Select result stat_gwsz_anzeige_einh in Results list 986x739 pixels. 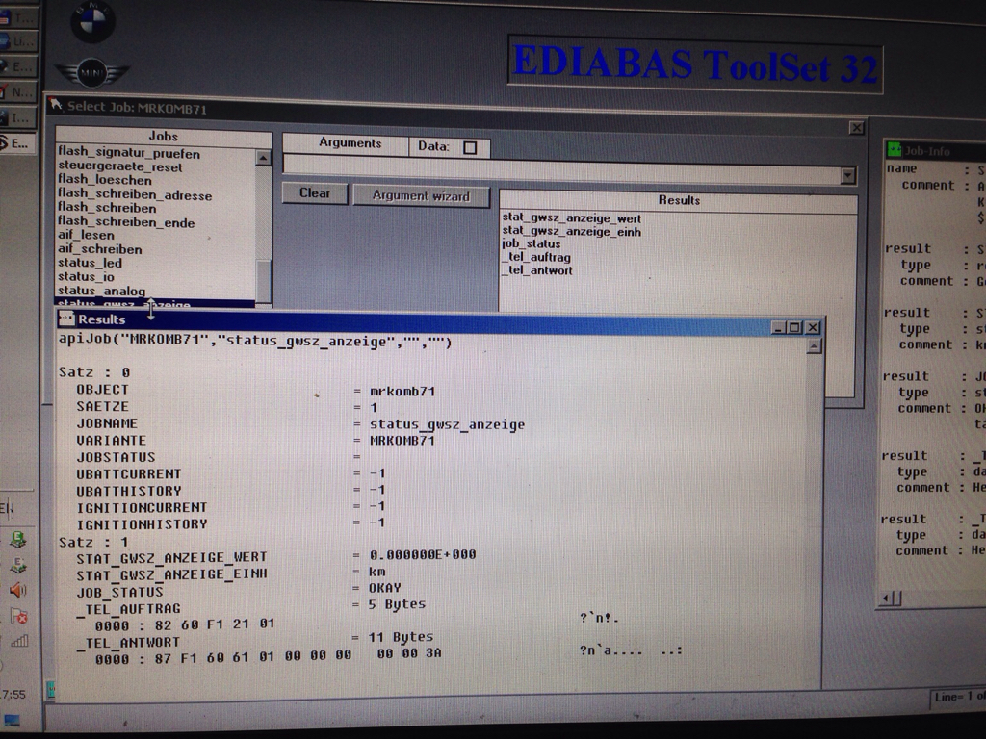(x=572, y=231)
